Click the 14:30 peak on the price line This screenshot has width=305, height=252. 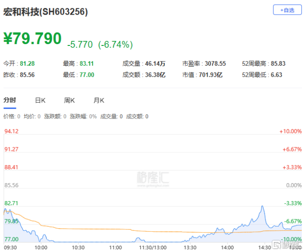tap(262, 206)
